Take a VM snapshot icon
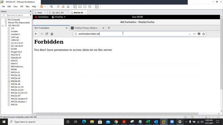This screenshot has width=223, height=125. (58, 7)
